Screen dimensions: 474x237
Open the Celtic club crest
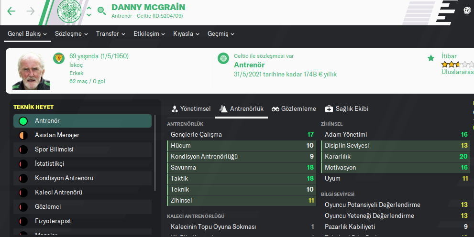pos(69,12)
